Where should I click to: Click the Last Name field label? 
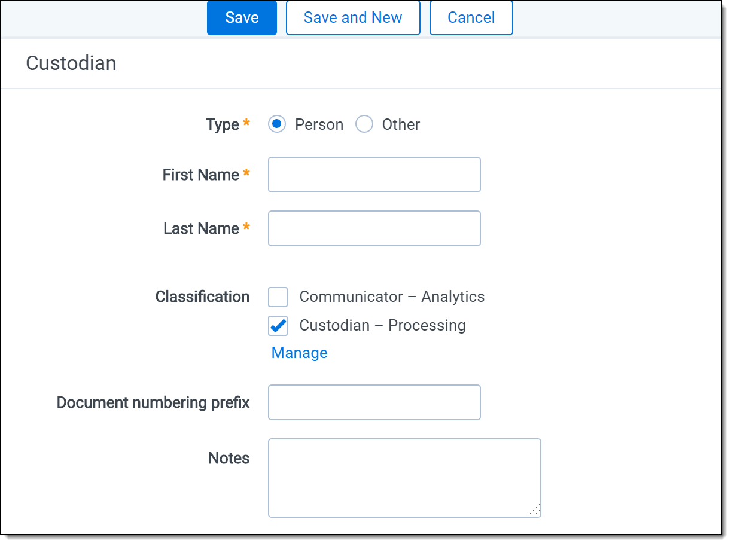point(201,228)
